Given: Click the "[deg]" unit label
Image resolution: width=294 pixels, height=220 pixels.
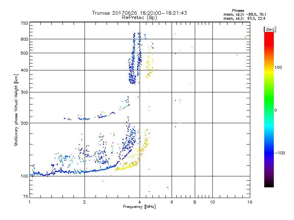Looking at the screenshot, I should pos(270,29).
